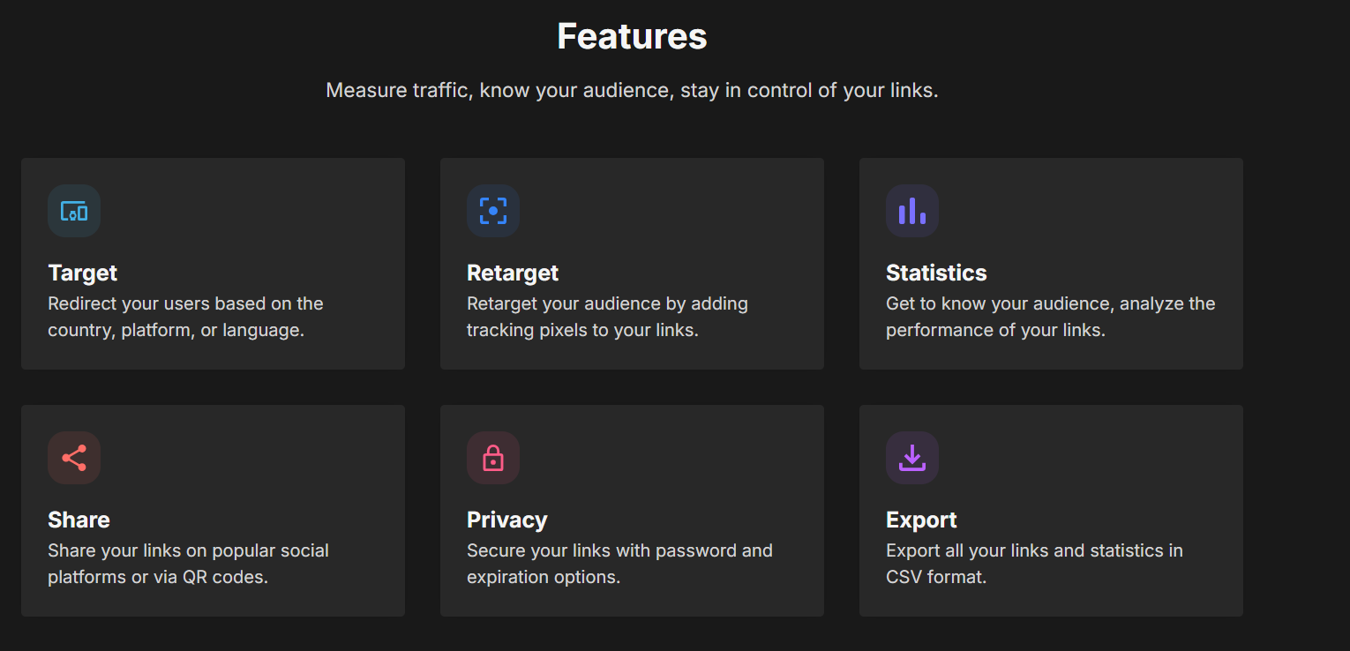Click the Target card description text
Screen dimensions: 1350x651
(185, 317)
